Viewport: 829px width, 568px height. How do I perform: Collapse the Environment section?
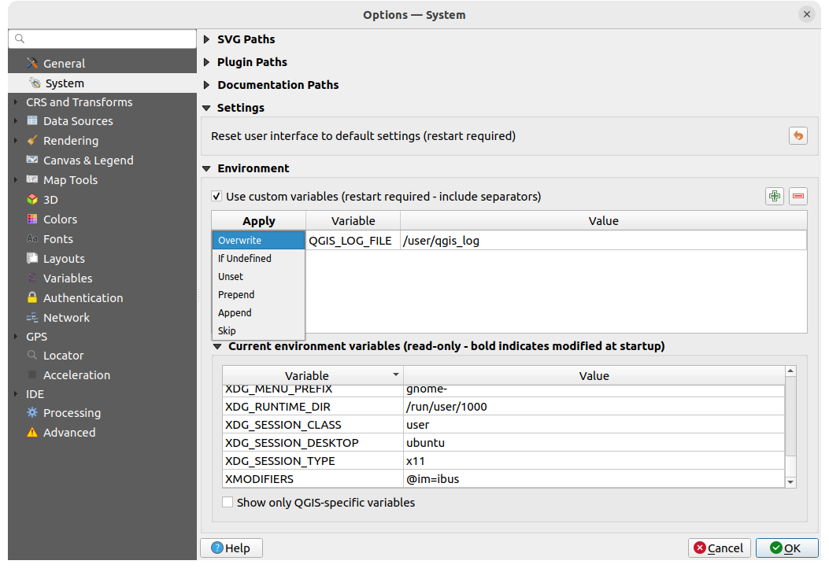click(x=207, y=168)
